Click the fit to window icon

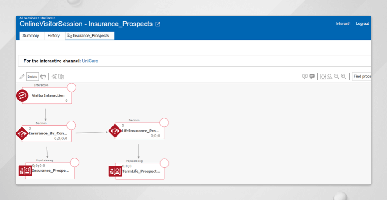pyautogui.click(x=323, y=76)
